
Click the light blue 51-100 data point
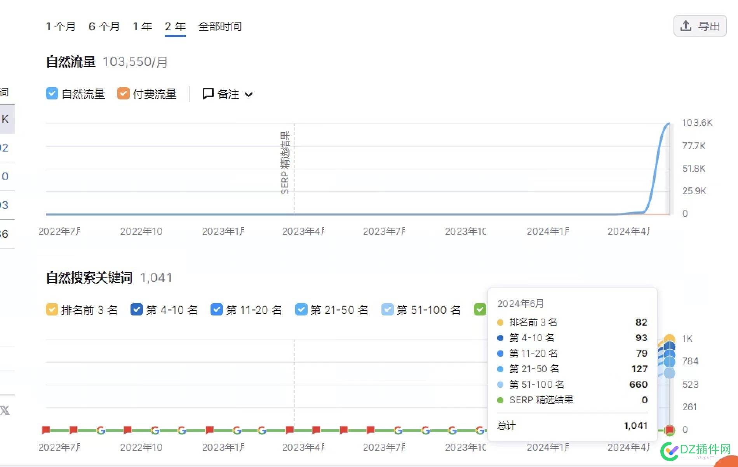coord(670,373)
